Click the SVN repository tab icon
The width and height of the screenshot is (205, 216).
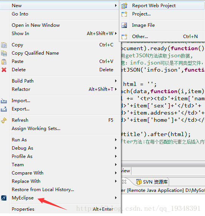pos(139,182)
